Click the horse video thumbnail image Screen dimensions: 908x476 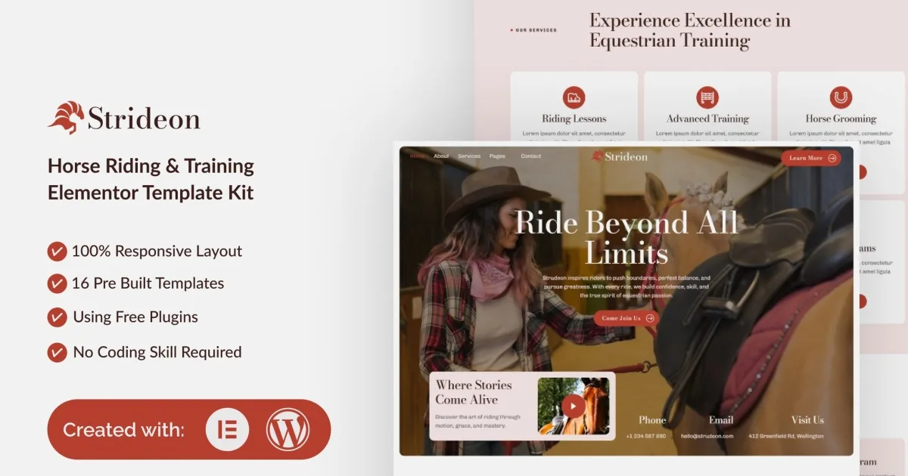[574, 406]
